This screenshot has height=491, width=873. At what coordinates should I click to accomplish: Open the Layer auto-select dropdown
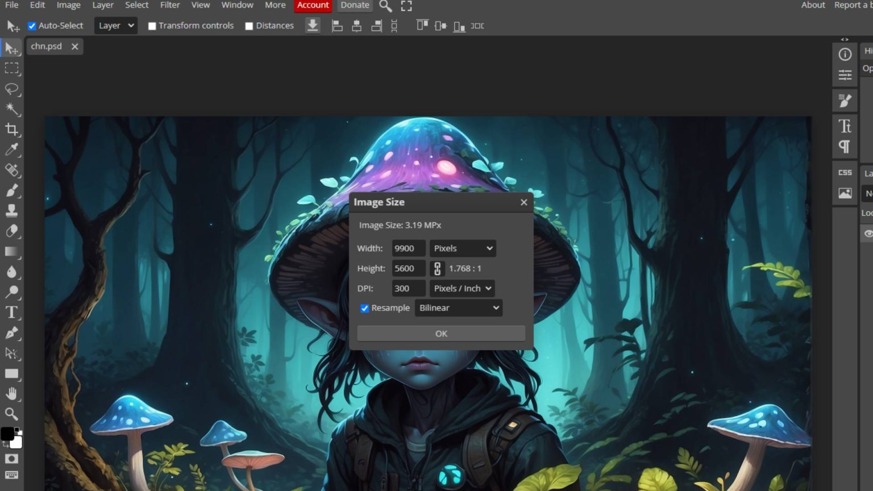[x=116, y=26]
